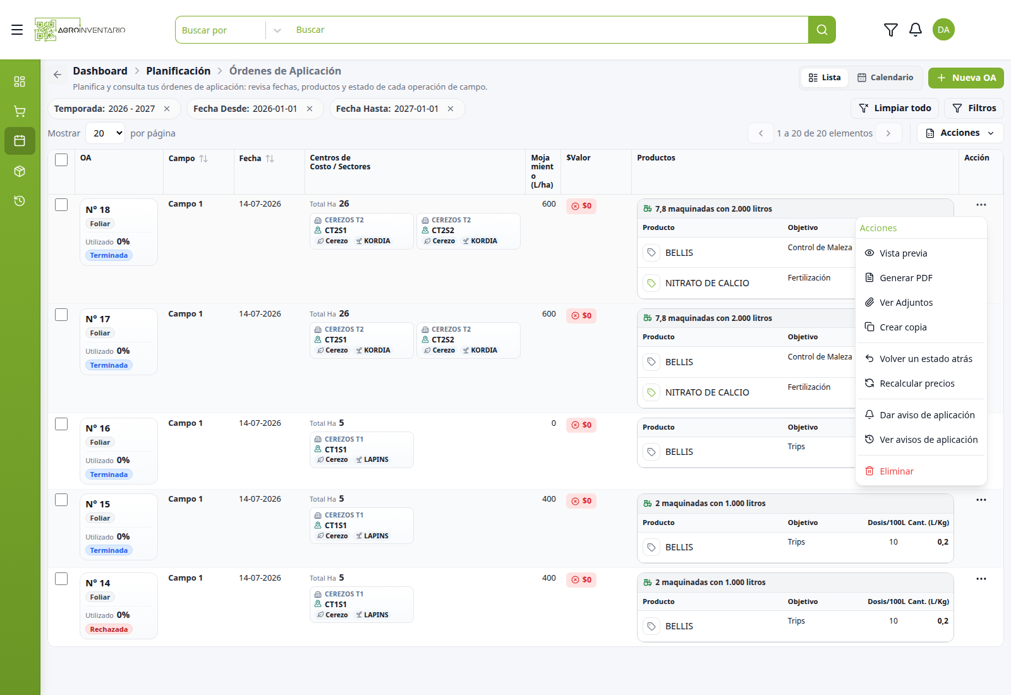Choose Crear copia in the menu
Image resolution: width=1011 pixels, height=695 pixels.
tap(921, 327)
